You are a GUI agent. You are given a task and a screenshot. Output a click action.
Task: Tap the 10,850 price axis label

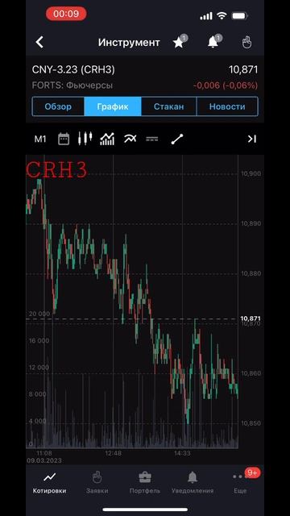(x=251, y=423)
